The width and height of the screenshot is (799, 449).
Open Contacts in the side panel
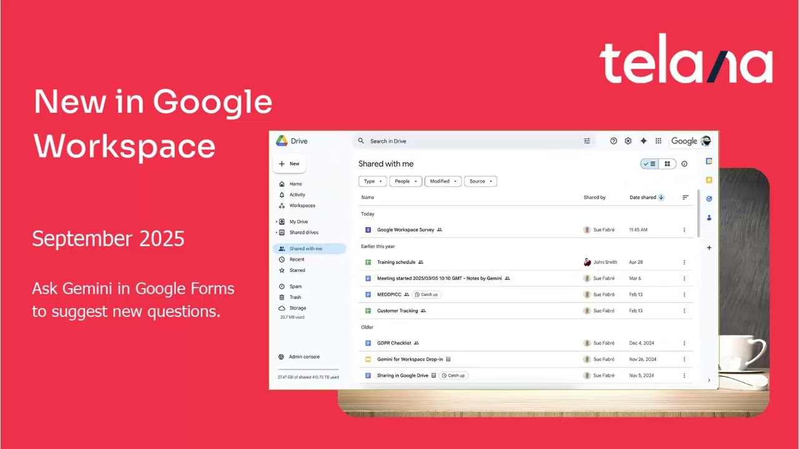coord(709,218)
